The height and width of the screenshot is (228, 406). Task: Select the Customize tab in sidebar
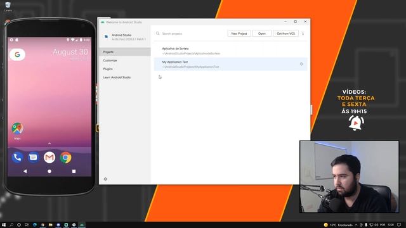click(125, 61)
